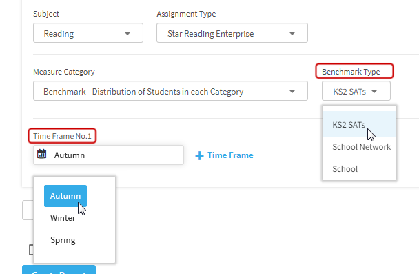Screen dimensions: 419x274
Task: Click the Autumn time frame input field
Action: 108,155
